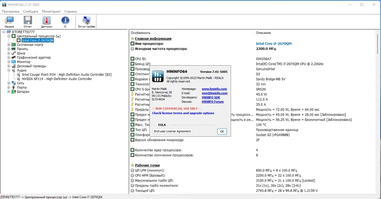Viewport: 381px width, 199px height.
Task: Expand the Монитор branch
Action: pyautogui.click(x=9, y=62)
